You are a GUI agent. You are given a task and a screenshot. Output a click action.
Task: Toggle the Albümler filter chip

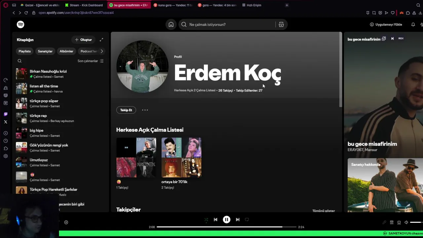[66, 51]
